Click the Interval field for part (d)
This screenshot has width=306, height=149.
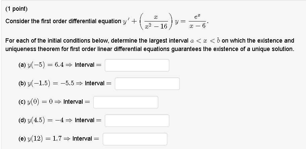[x=137, y=120]
